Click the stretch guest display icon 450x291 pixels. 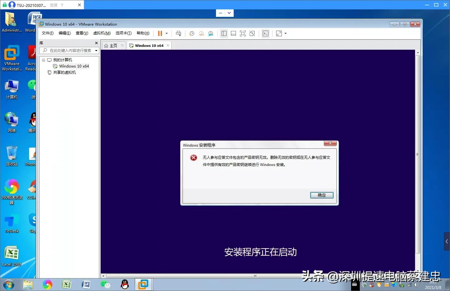pos(279,33)
